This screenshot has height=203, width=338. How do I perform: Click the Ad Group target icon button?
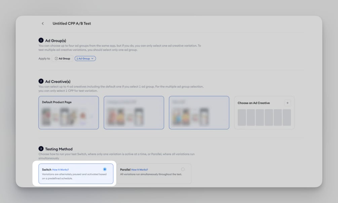pyautogui.click(x=62, y=59)
